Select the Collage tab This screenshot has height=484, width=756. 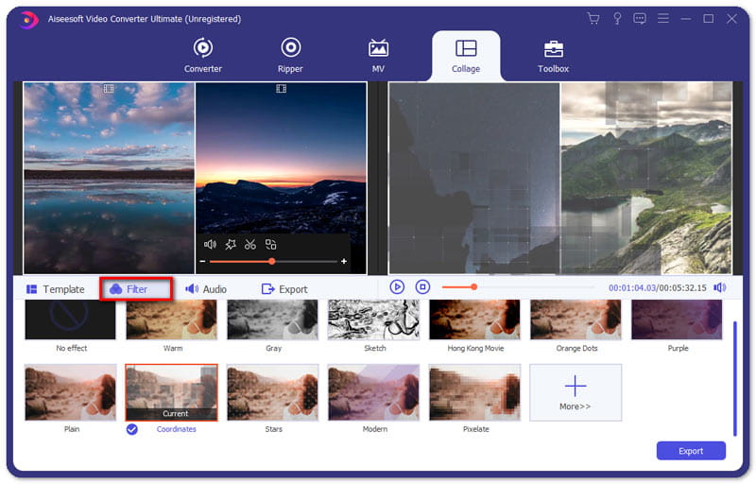466,56
